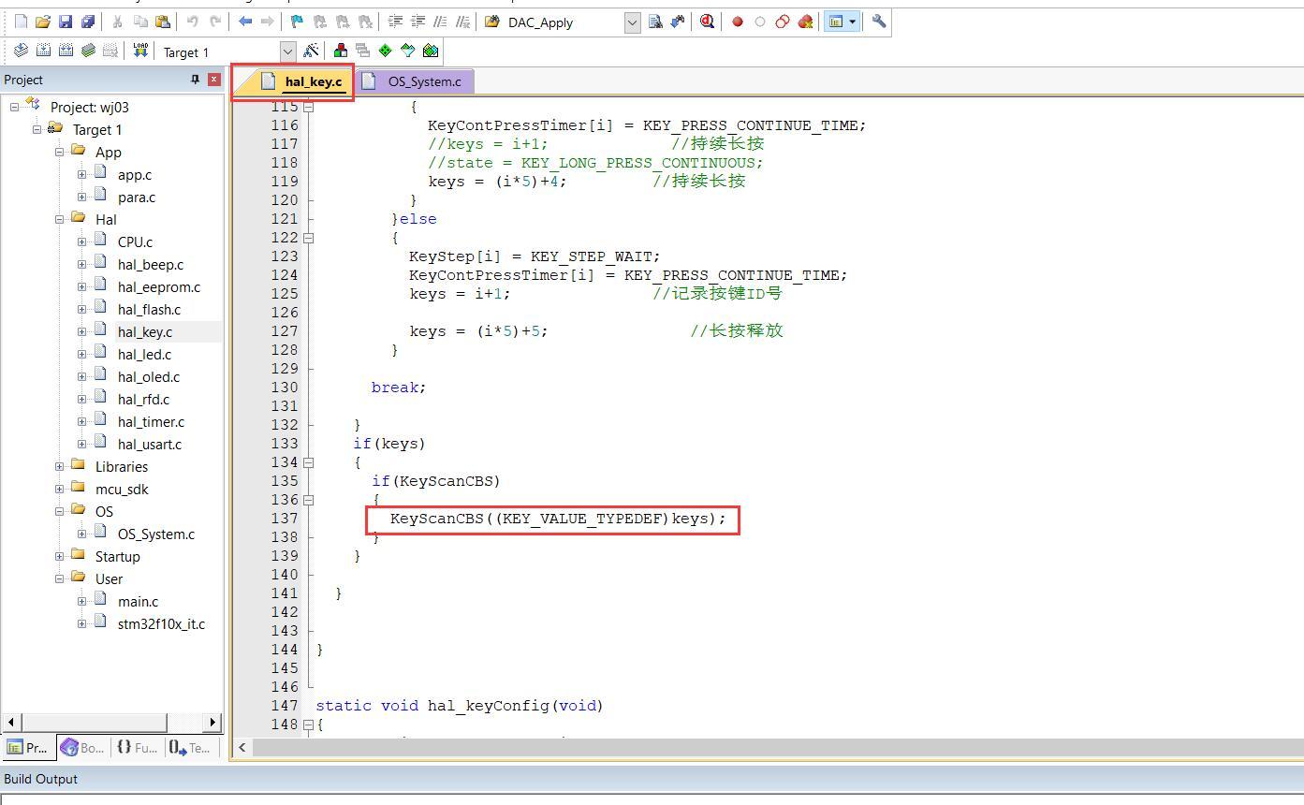Paste clipboard contents via toolbar icon
The width and height of the screenshot is (1304, 805).
click(163, 22)
